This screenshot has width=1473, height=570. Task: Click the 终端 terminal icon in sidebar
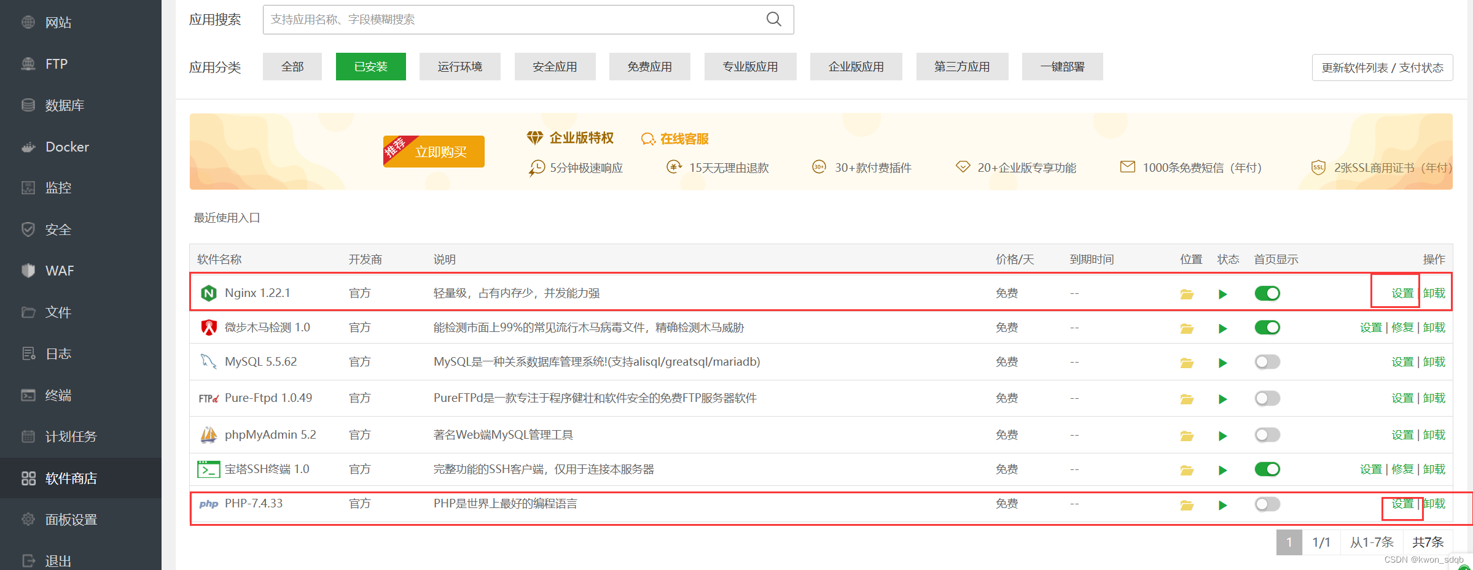pos(28,395)
